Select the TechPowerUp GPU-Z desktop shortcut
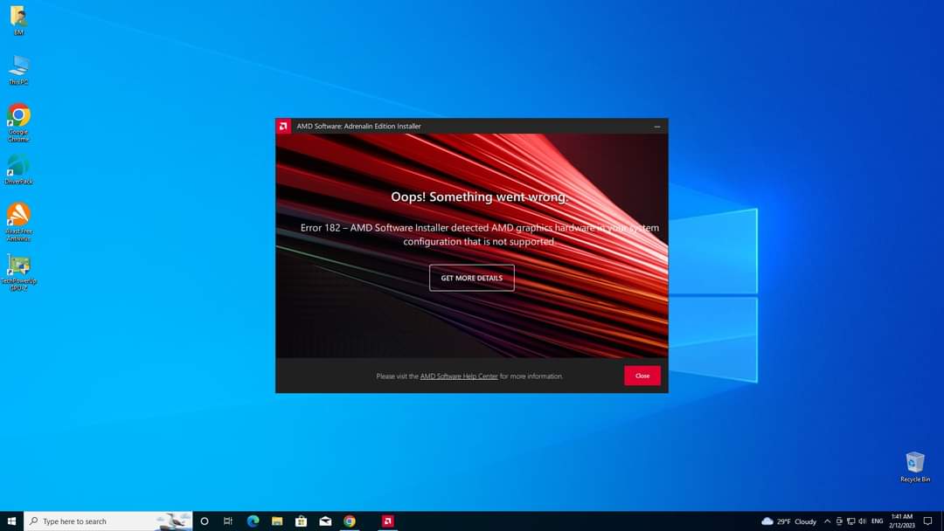The width and height of the screenshot is (944, 531). tap(18, 272)
